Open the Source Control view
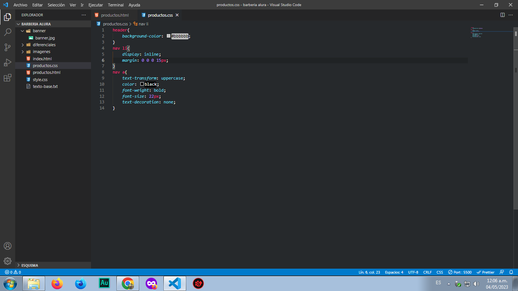 click(8, 47)
